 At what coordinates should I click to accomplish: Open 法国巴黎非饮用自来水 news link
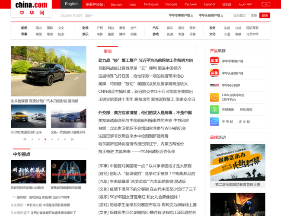click(133, 136)
